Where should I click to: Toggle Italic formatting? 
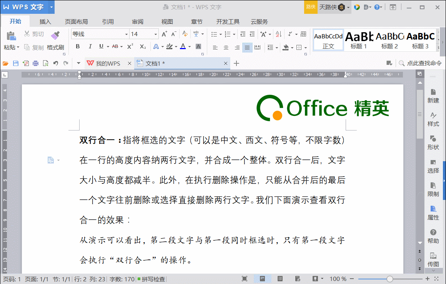[90, 46]
